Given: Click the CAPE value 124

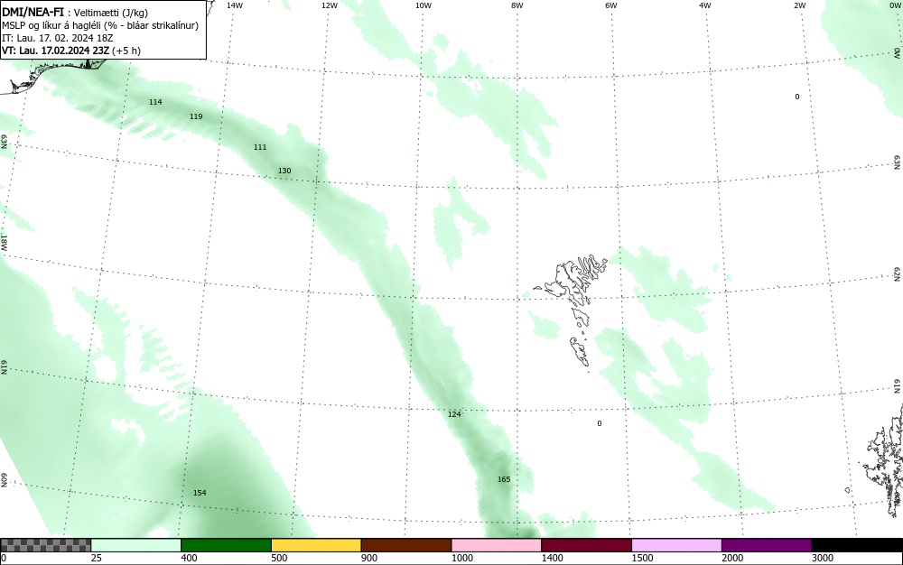Looking at the screenshot, I should tap(454, 414).
